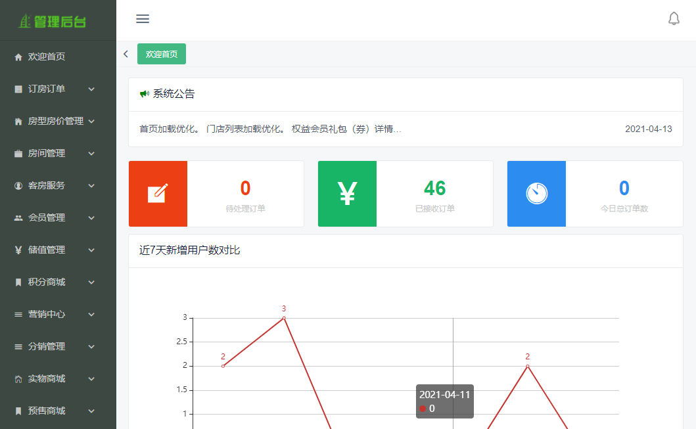Expand the 订房订单 chevron
696x429 pixels.
pyautogui.click(x=91, y=89)
